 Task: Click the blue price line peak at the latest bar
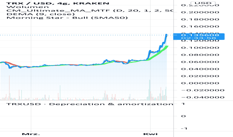click(166, 35)
